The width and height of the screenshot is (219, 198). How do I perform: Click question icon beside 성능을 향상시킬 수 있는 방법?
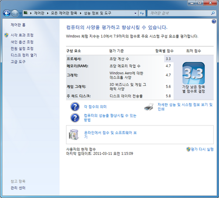click(75, 118)
